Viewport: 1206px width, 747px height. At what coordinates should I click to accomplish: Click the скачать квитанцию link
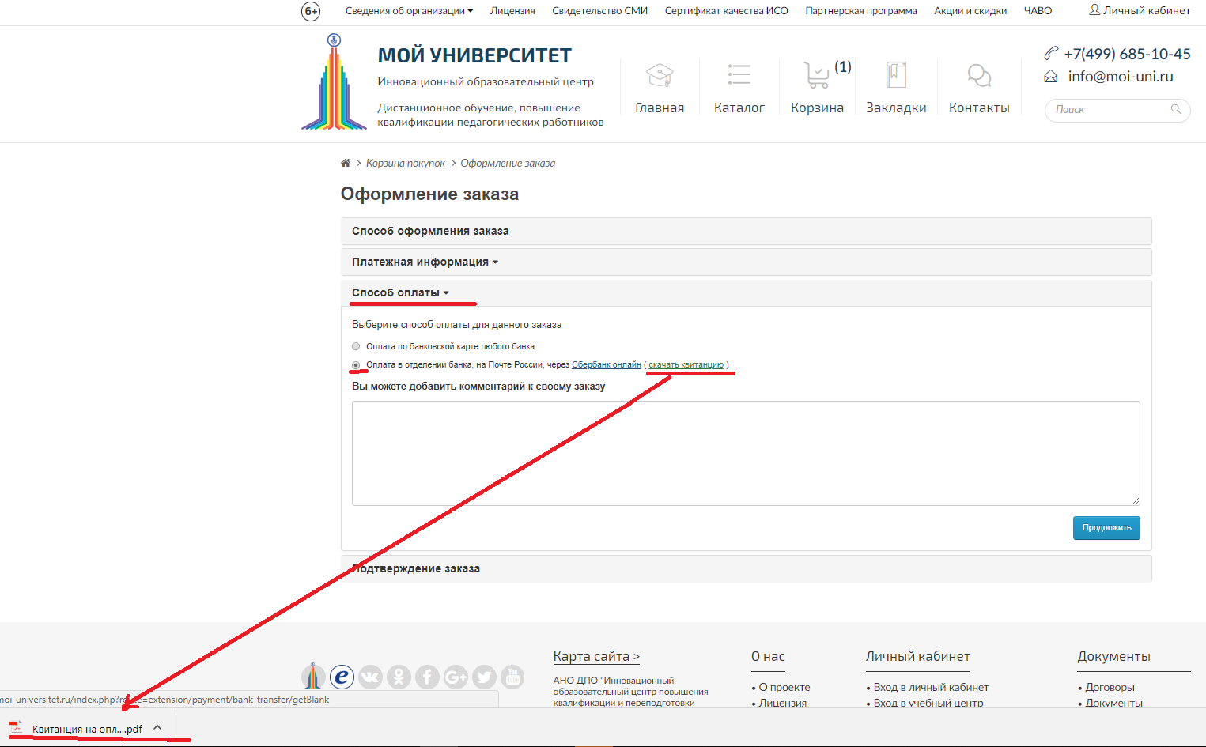[686, 365]
